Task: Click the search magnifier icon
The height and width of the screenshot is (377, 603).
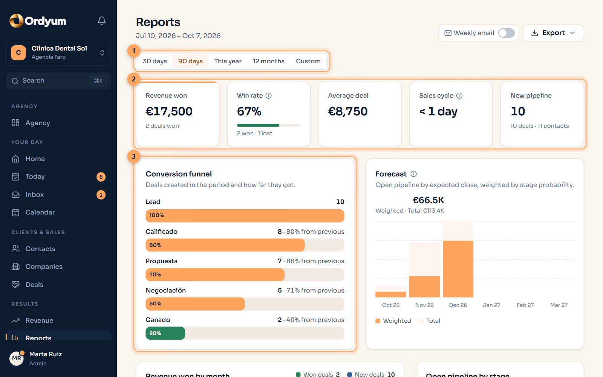Action: (15, 81)
